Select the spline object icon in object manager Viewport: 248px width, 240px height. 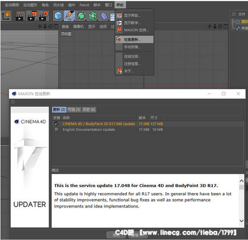238,28
